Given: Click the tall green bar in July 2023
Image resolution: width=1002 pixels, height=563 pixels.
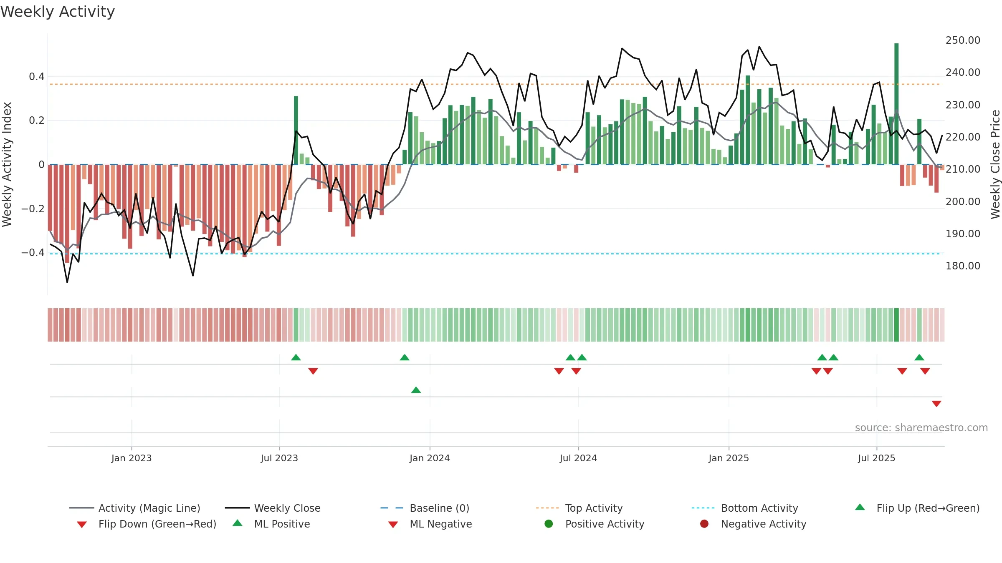Looking at the screenshot, I should [x=296, y=130].
